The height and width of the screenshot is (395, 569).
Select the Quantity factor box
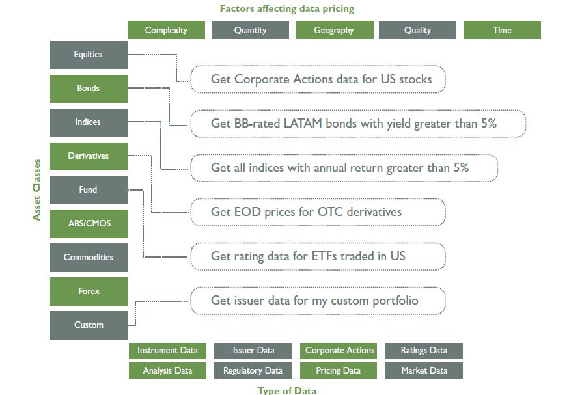(250, 30)
